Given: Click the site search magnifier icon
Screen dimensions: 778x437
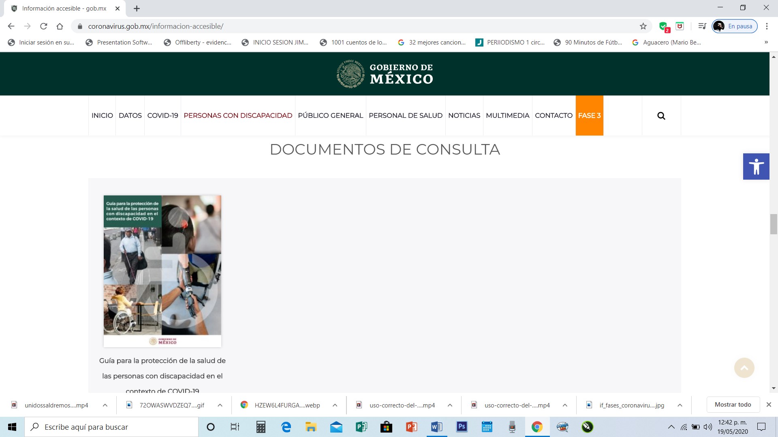Looking at the screenshot, I should (661, 116).
